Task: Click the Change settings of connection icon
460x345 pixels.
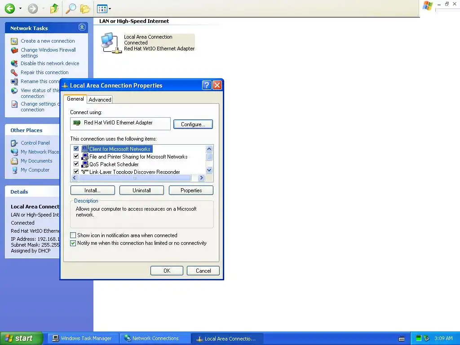Action: click(x=14, y=104)
